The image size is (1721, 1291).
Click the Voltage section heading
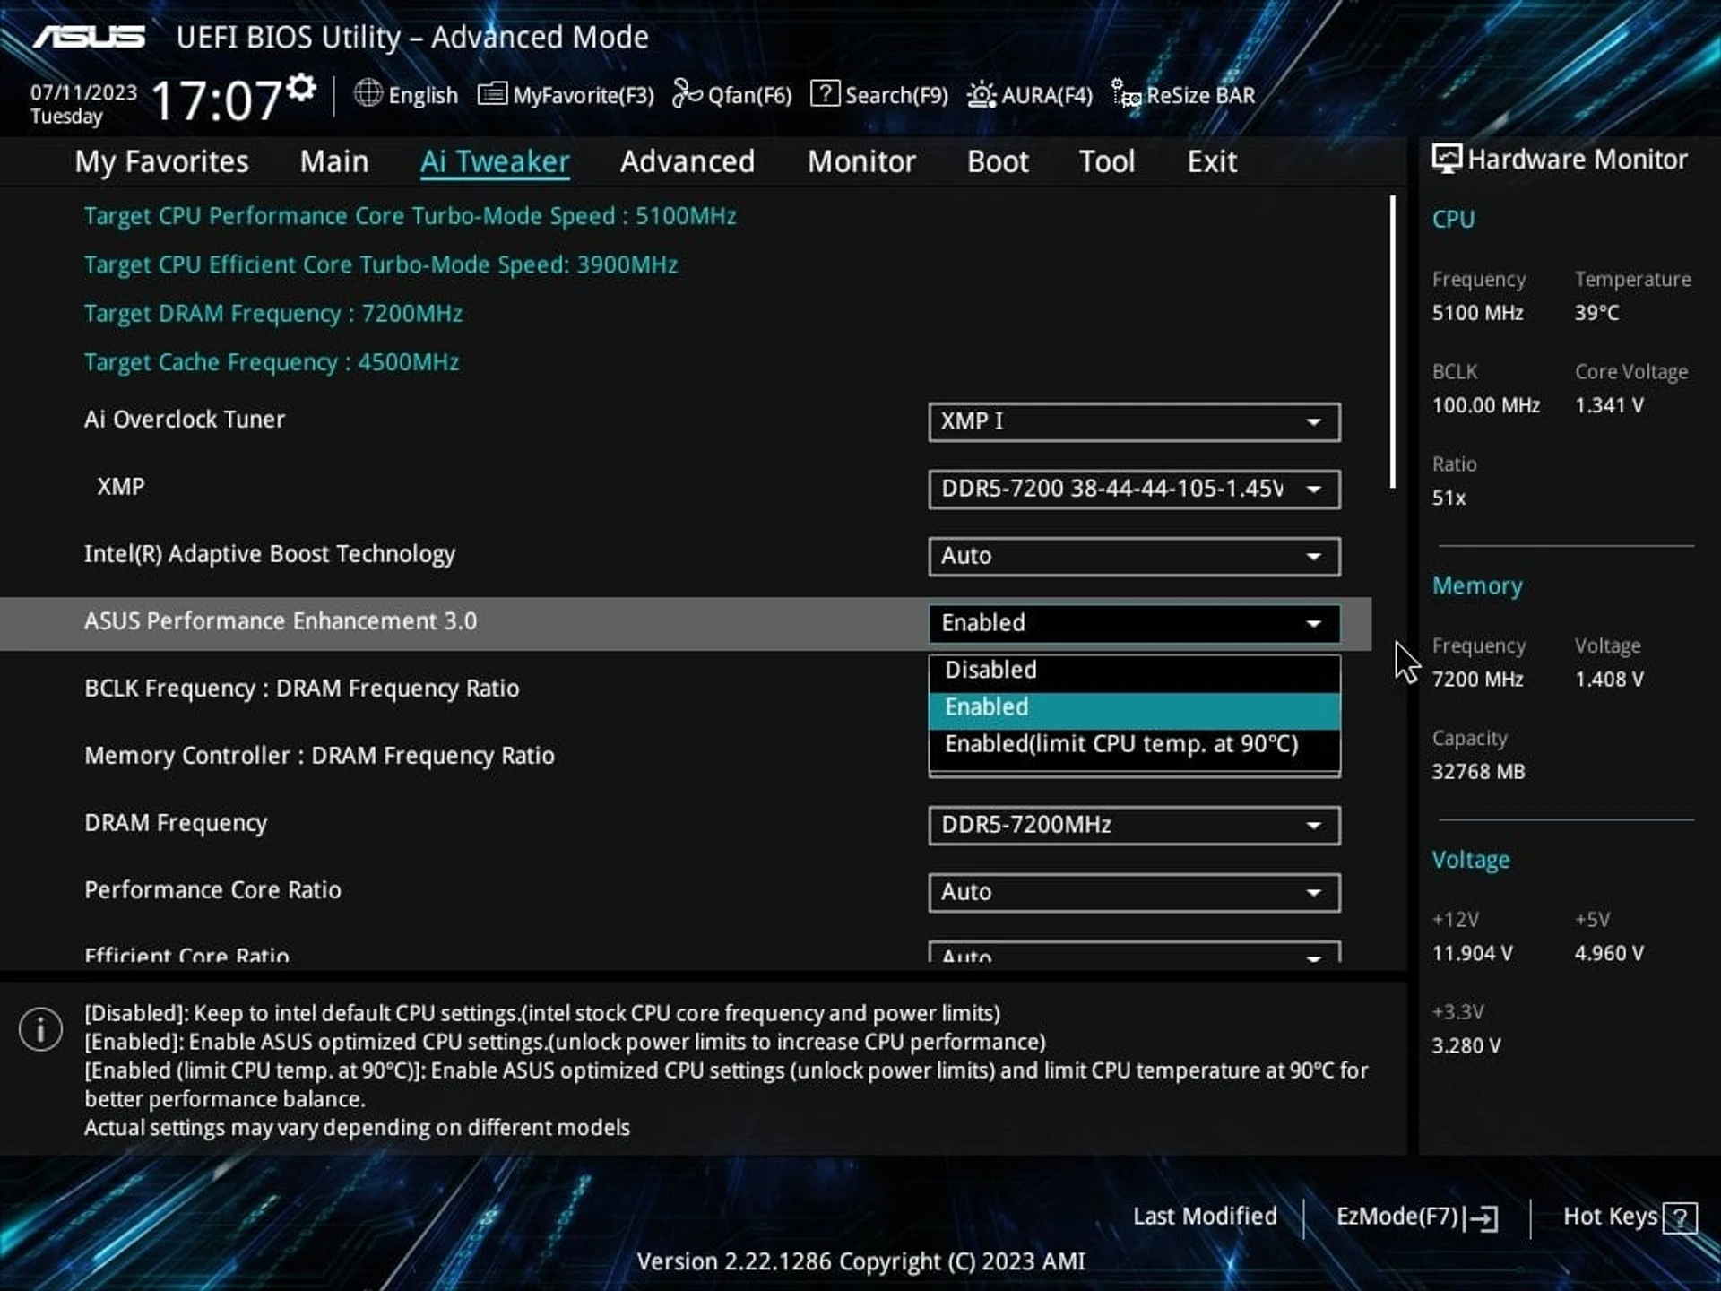coord(1471,860)
